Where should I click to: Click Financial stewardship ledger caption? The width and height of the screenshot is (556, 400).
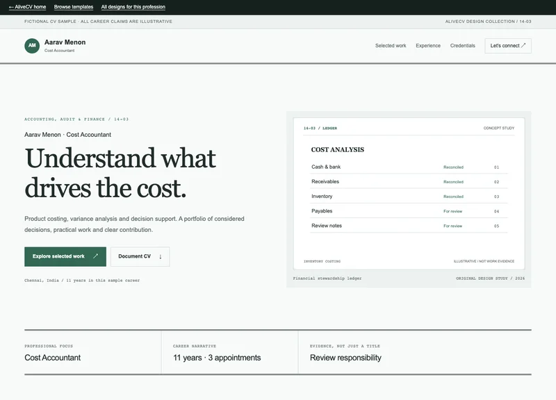pos(327,278)
